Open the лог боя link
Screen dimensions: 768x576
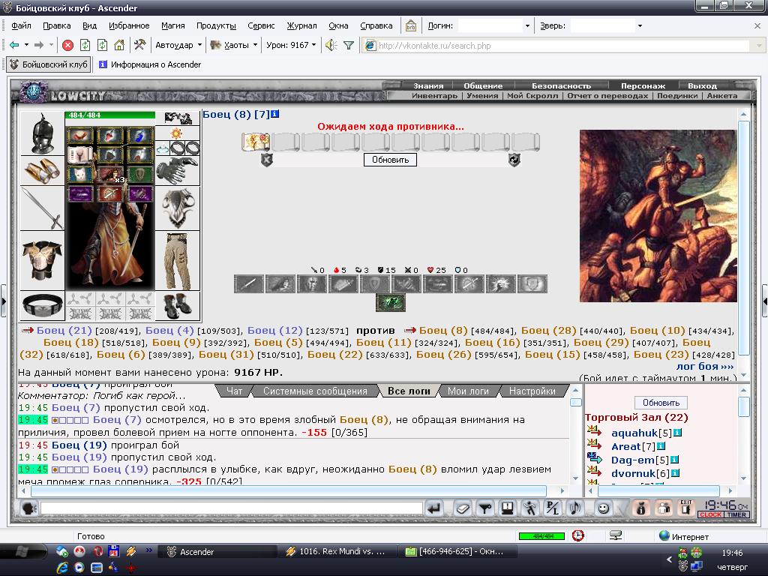click(705, 366)
